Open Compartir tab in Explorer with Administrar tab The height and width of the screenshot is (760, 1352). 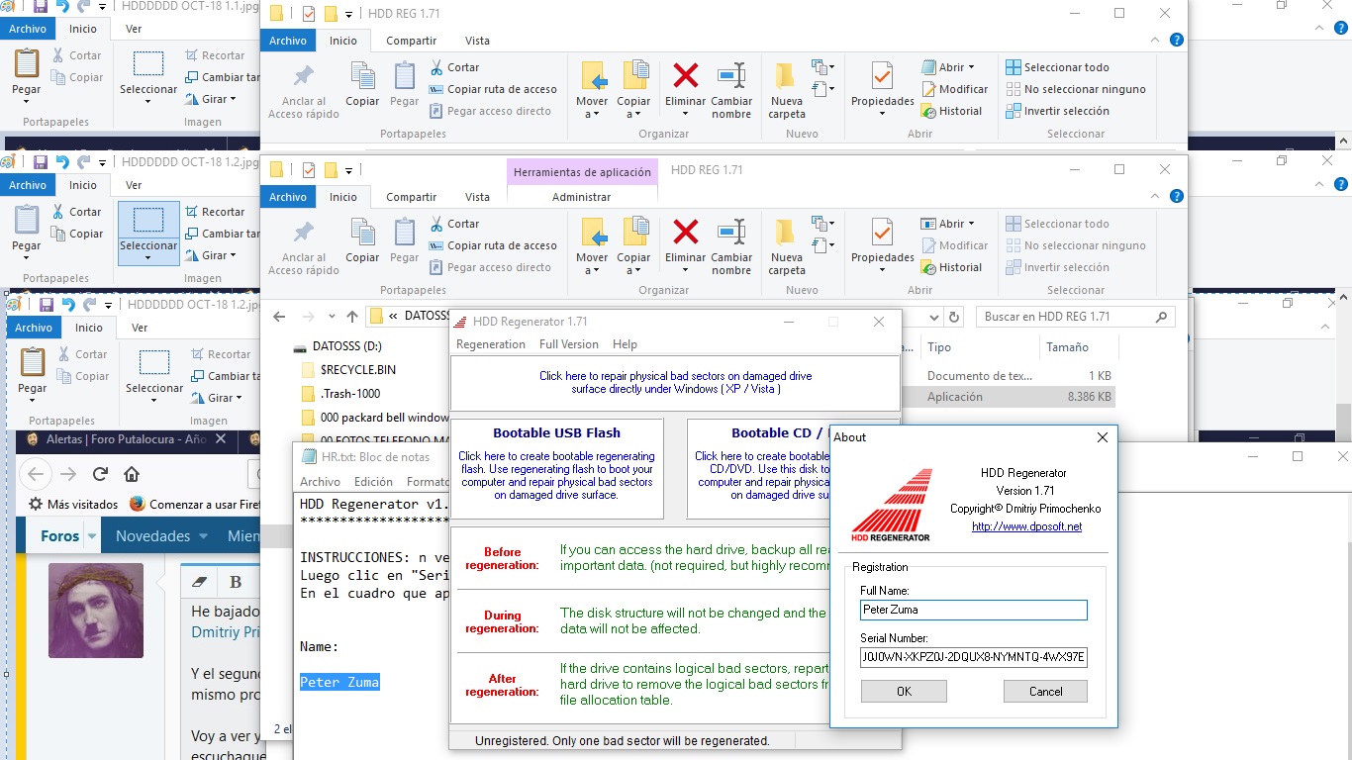coord(411,197)
